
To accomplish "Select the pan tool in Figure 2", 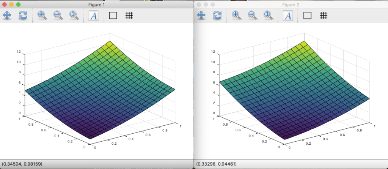I will click(201, 16).
